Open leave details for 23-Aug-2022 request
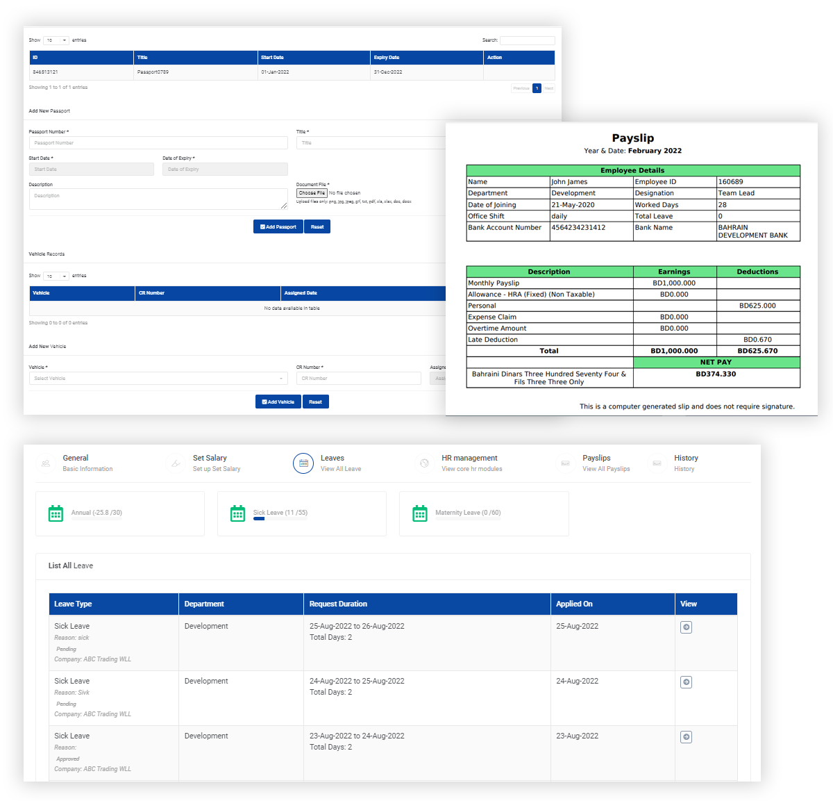 [686, 737]
